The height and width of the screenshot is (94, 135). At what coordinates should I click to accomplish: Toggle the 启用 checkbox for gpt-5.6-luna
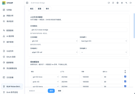pos(125,77)
